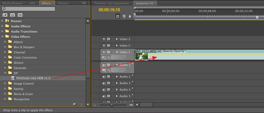The image size is (264, 113).
Task: Hide the Video 2 track with the eye icon
Action: click(104, 46)
